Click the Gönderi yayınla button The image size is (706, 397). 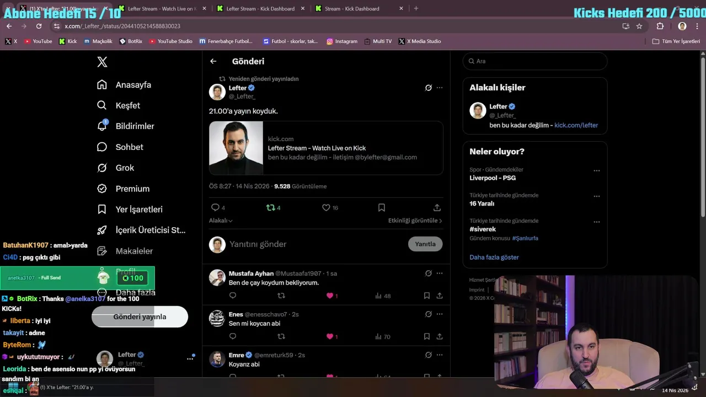140,317
